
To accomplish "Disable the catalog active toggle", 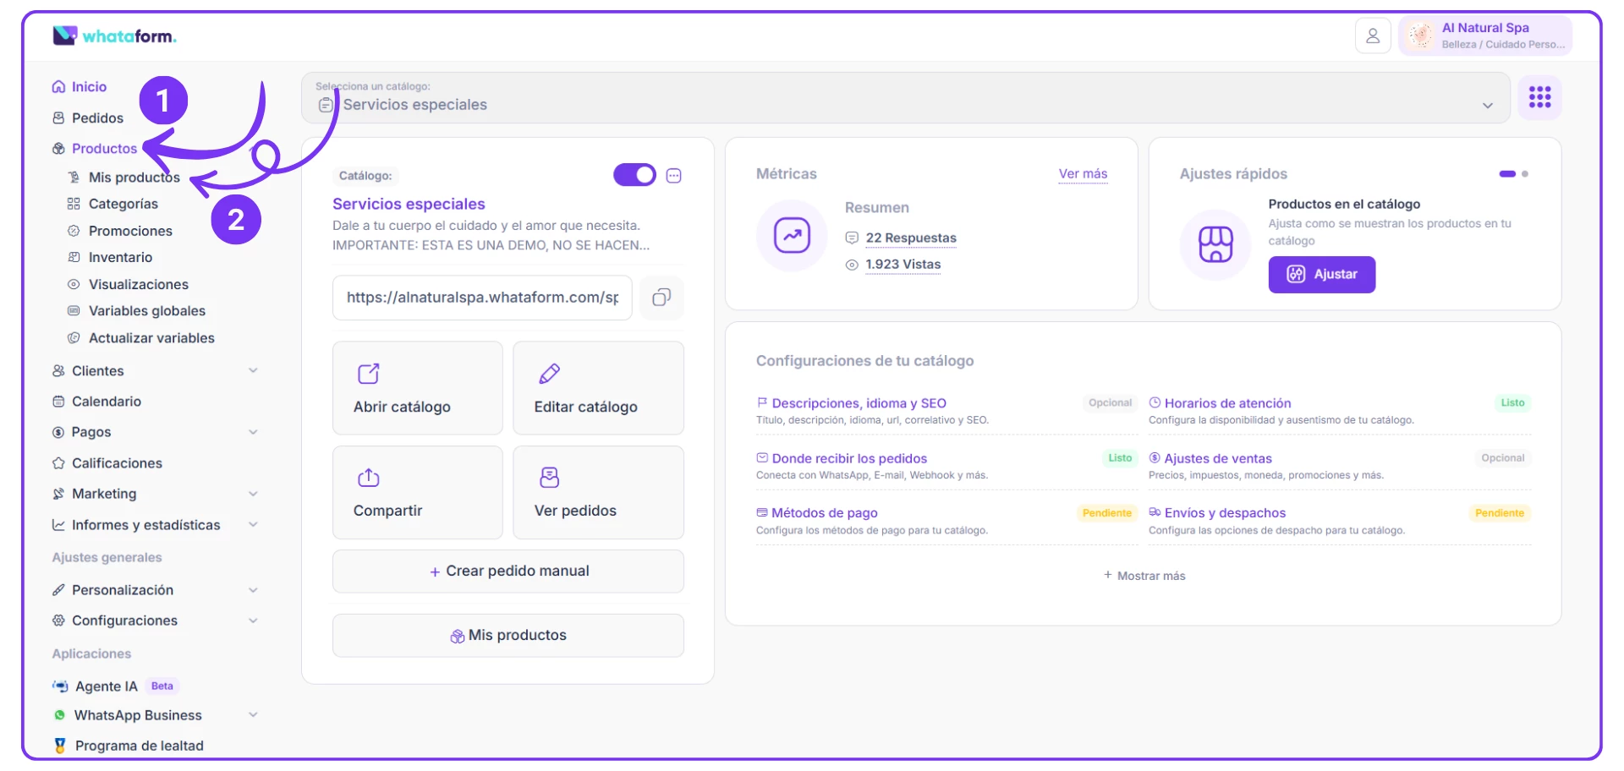I will click(x=634, y=175).
